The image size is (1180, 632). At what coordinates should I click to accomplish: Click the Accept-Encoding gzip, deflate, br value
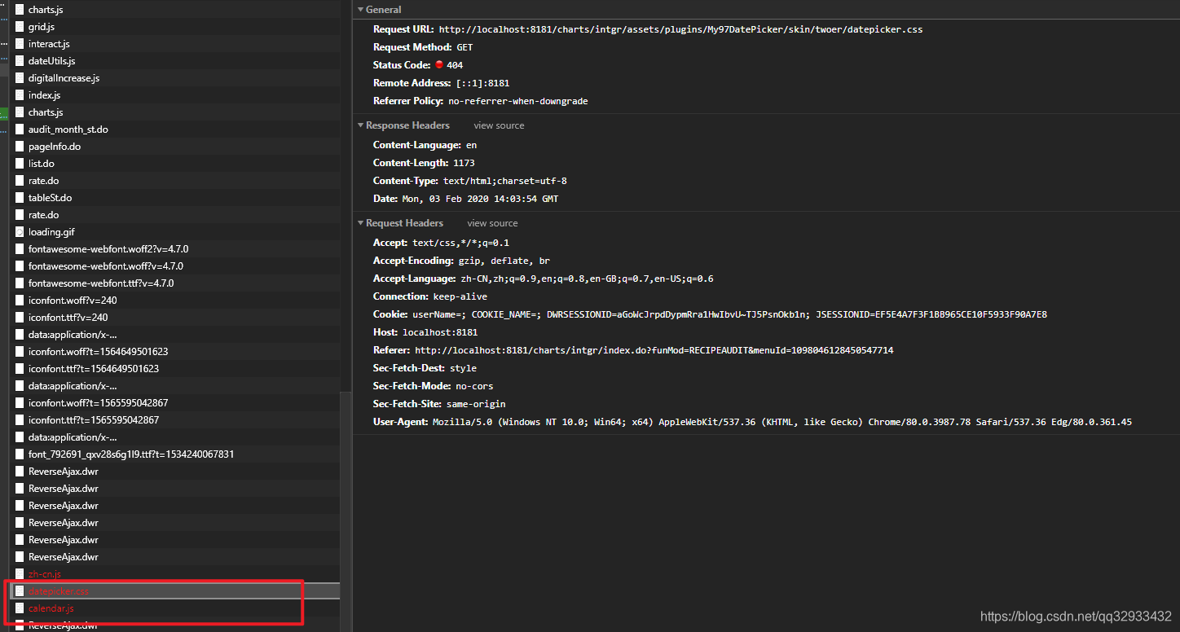click(504, 261)
